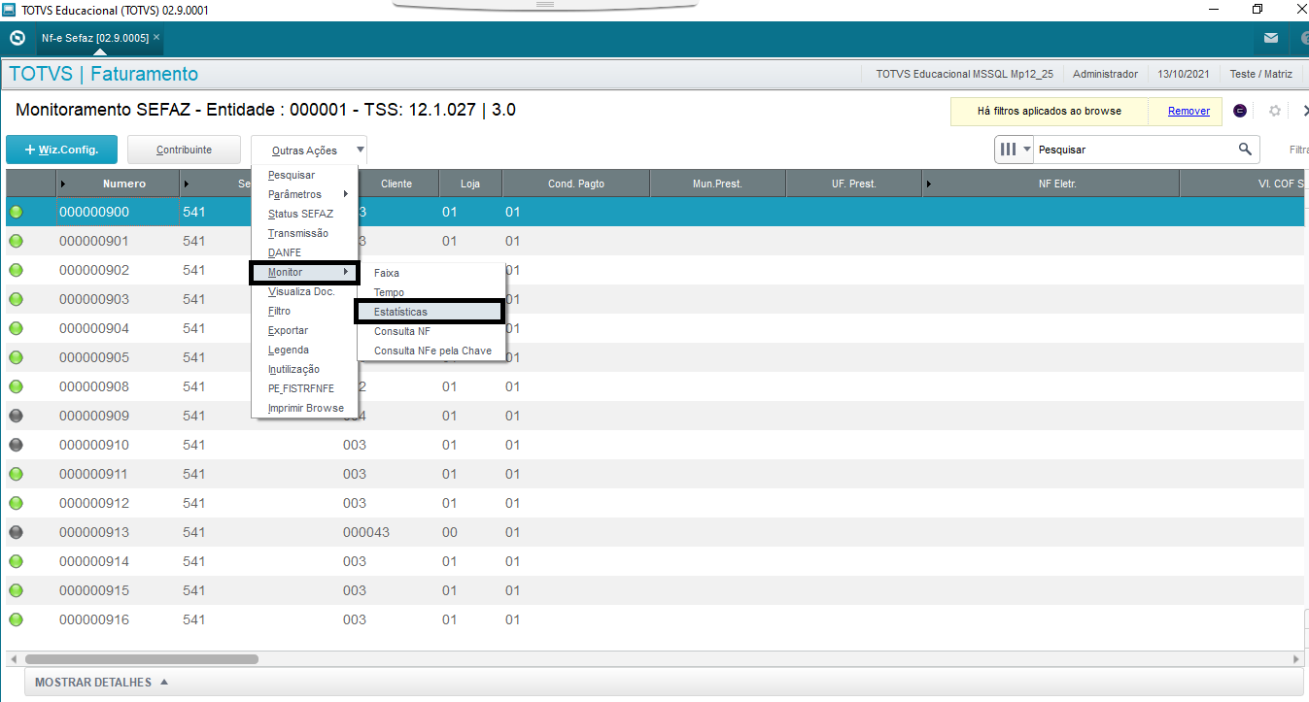Click the gray status icon of row 000000909
Screen dimensions: 1309x702
pyautogui.click(x=16, y=416)
